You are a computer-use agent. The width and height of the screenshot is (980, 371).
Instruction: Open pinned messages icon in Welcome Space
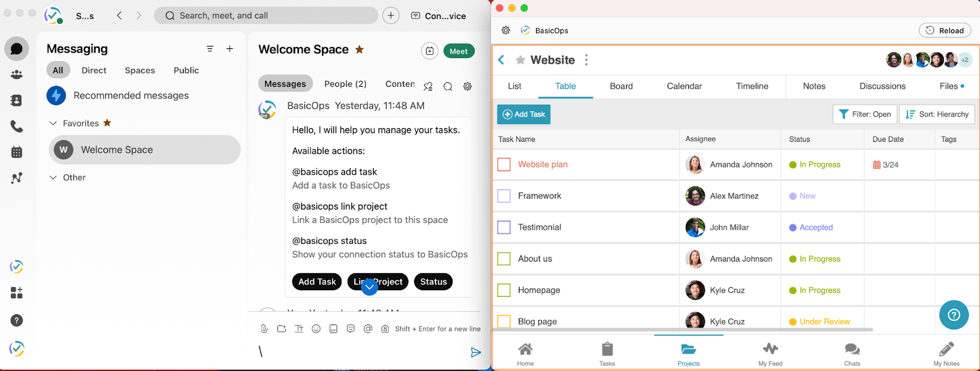point(428,87)
